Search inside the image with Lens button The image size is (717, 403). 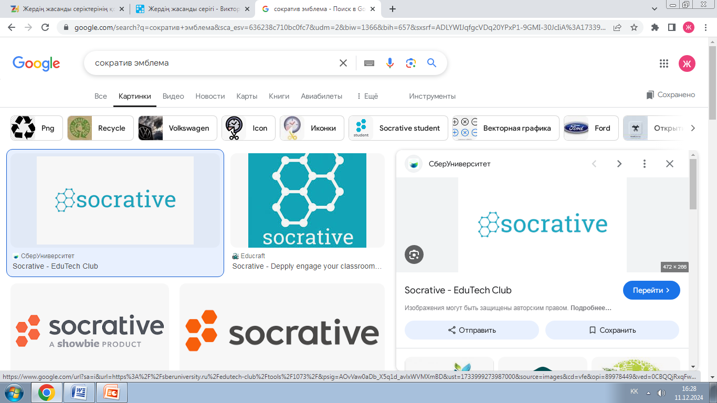(414, 254)
